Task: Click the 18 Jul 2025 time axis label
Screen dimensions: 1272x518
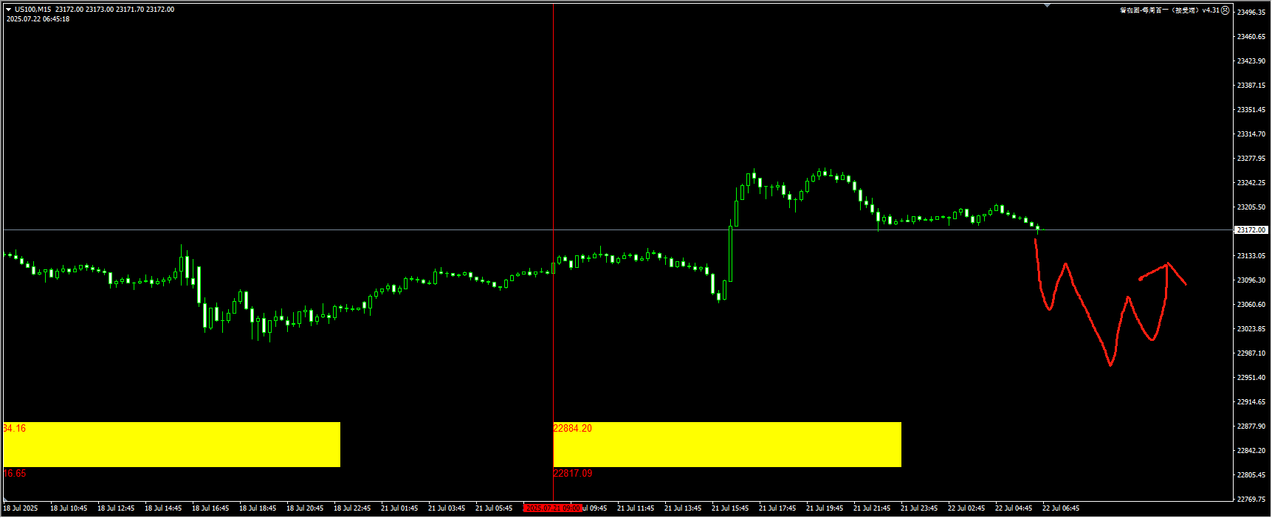Action: [21, 508]
